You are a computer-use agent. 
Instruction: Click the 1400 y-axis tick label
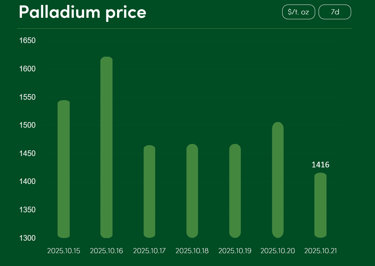(x=27, y=182)
